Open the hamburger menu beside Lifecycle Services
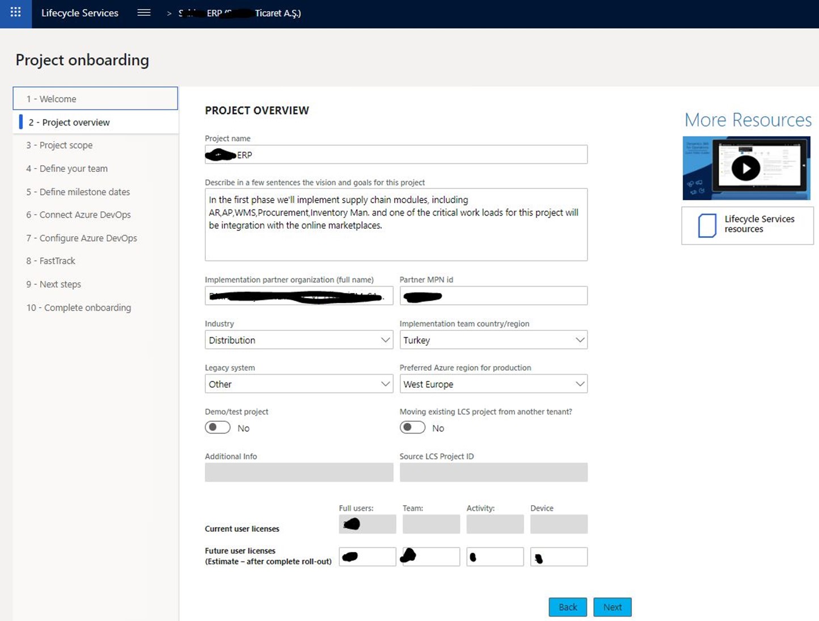The width and height of the screenshot is (819, 621). point(144,12)
